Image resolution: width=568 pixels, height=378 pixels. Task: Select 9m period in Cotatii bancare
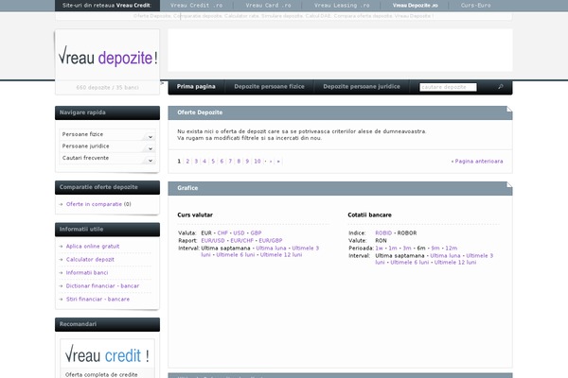(x=435, y=249)
